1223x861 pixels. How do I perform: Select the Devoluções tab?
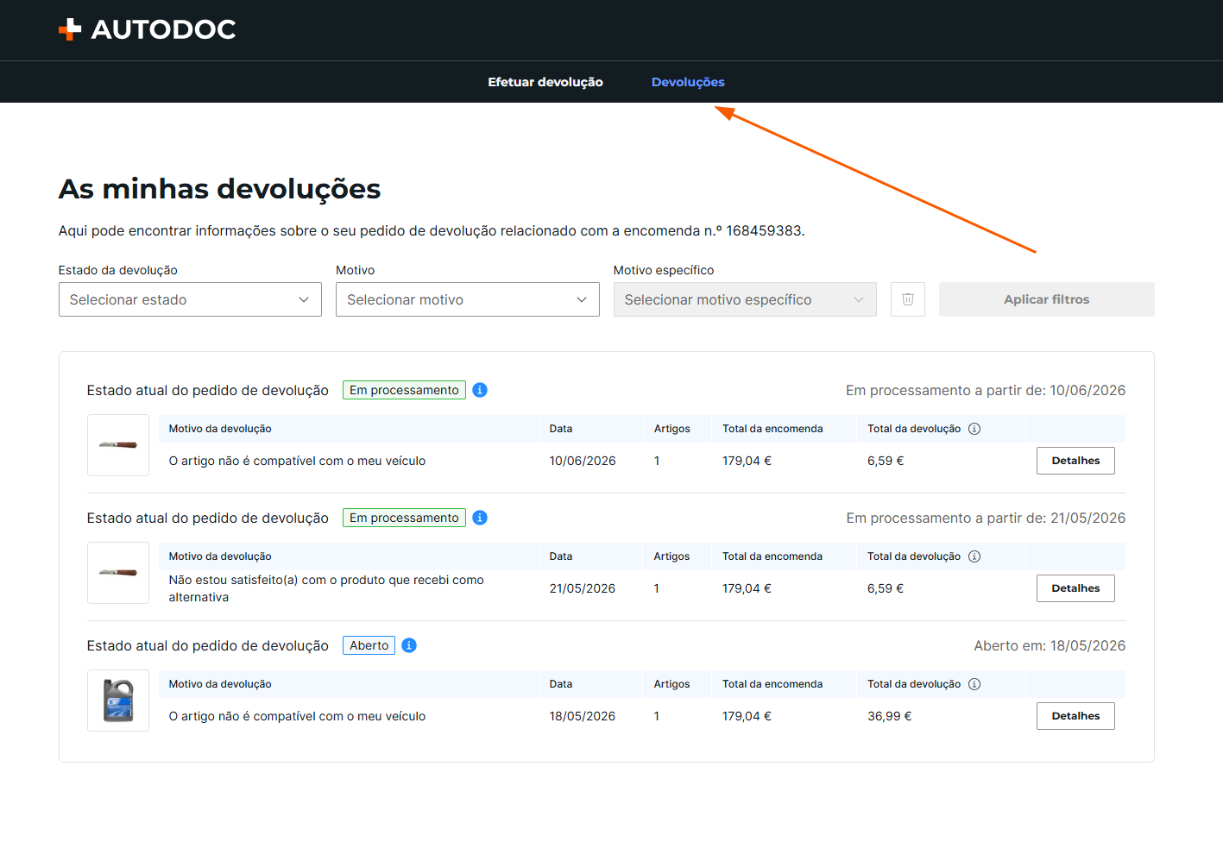(688, 82)
